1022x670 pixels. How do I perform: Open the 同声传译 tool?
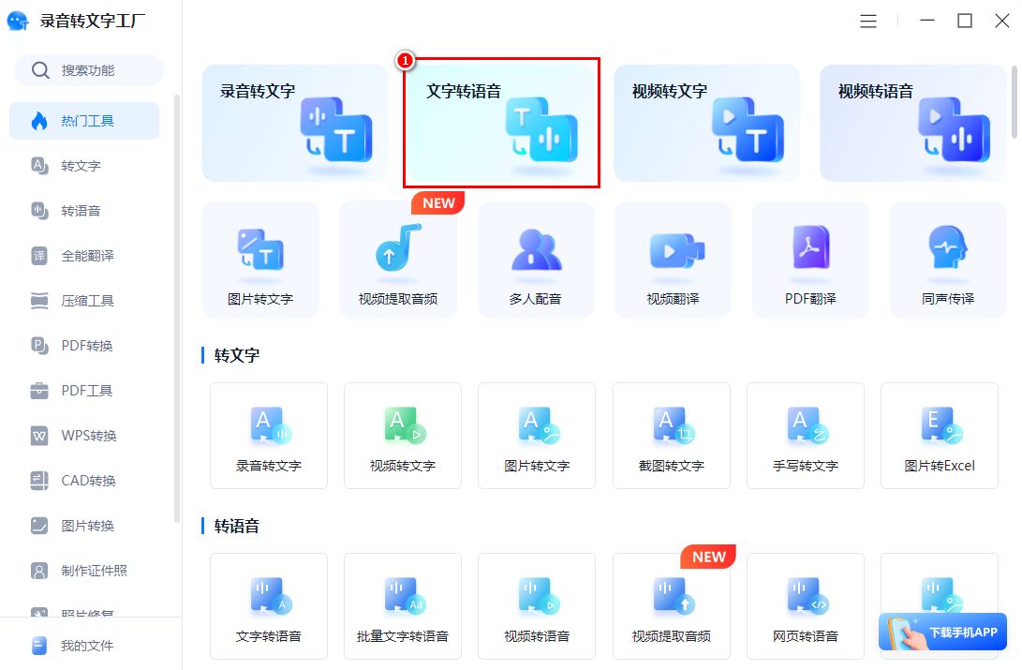pyautogui.click(x=948, y=261)
